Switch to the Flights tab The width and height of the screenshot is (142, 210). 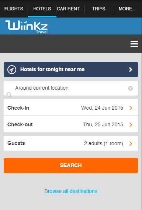click(x=14, y=9)
